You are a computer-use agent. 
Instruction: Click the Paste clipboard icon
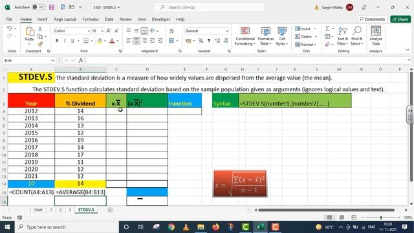click(x=30, y=31)
